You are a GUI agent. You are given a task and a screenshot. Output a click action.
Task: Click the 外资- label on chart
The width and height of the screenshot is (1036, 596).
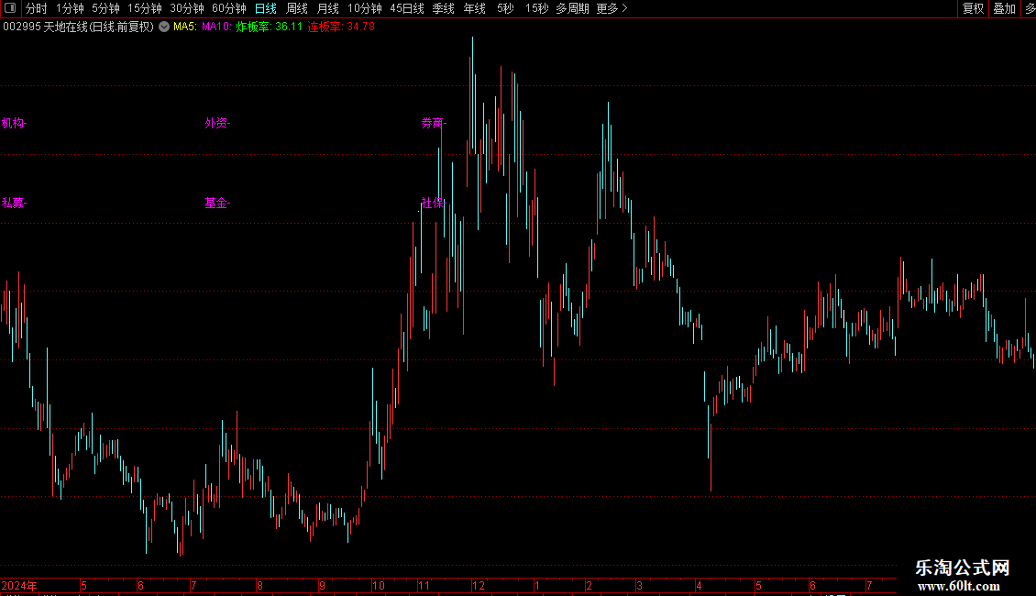coord(217,123)
